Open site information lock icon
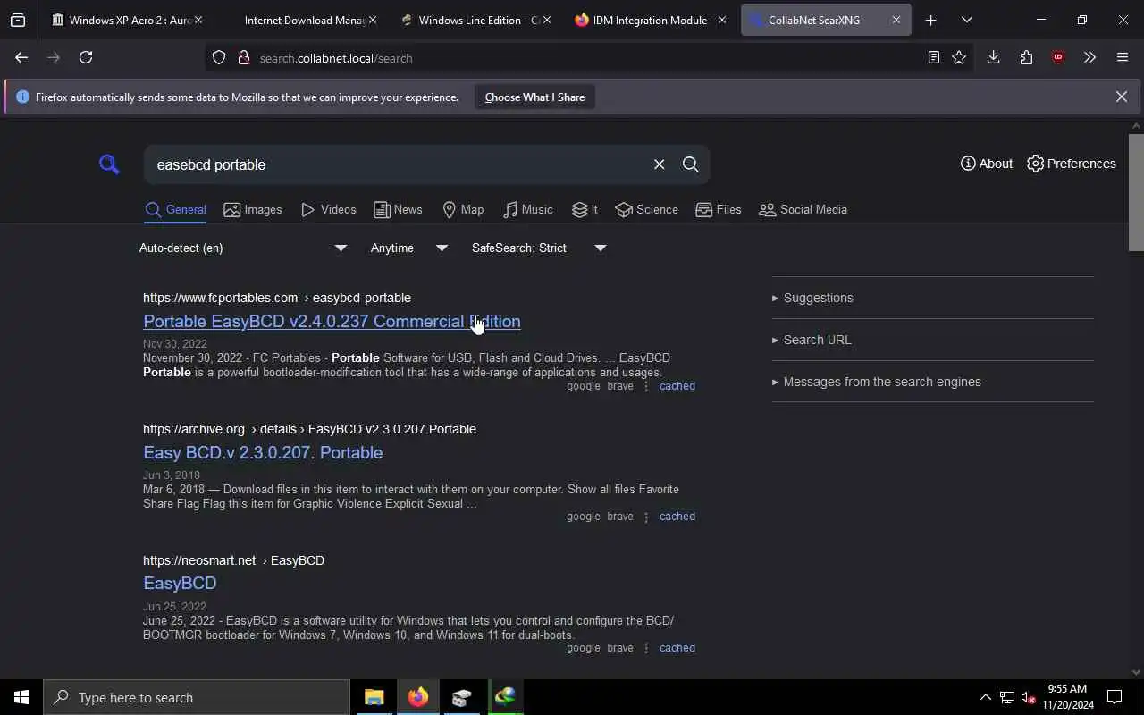Image resolution: width=1144 pixels, height=715 pixels. [243, 58]
